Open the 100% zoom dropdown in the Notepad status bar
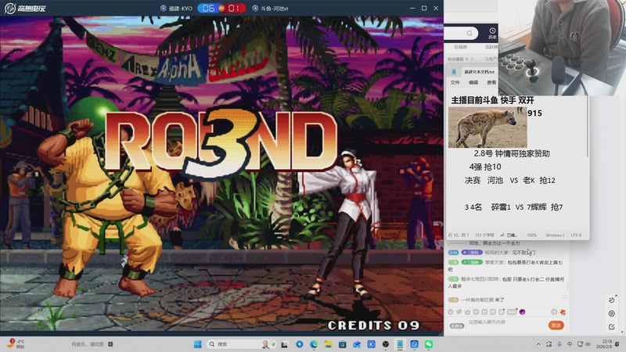626x352 pixels. tap(531, 235)
